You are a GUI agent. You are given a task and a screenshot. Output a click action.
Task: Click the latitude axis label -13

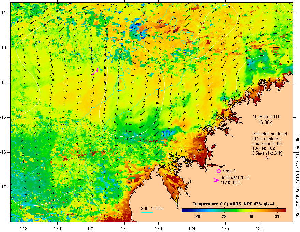point(4,48)
